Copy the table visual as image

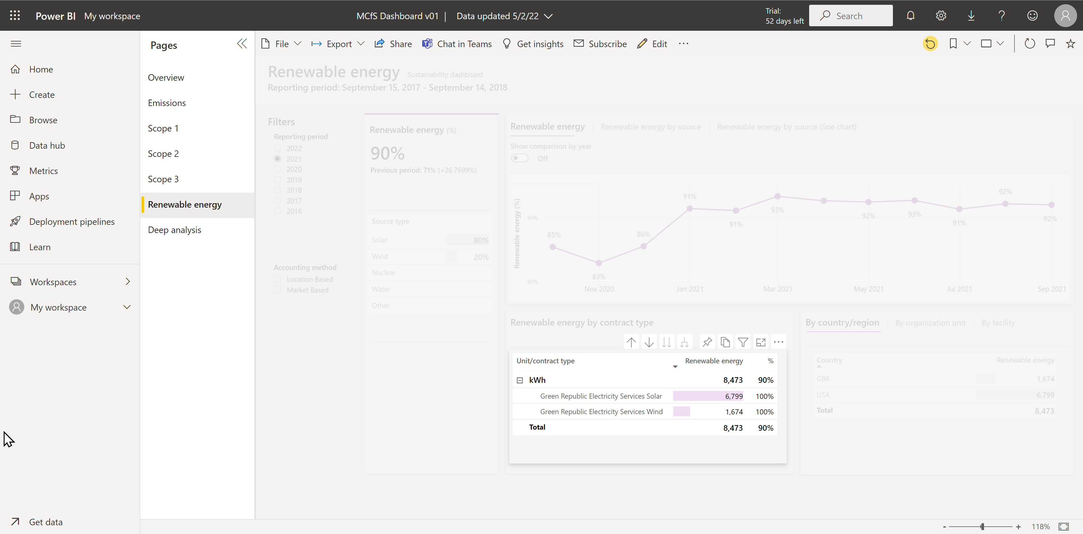pos(725,342)
